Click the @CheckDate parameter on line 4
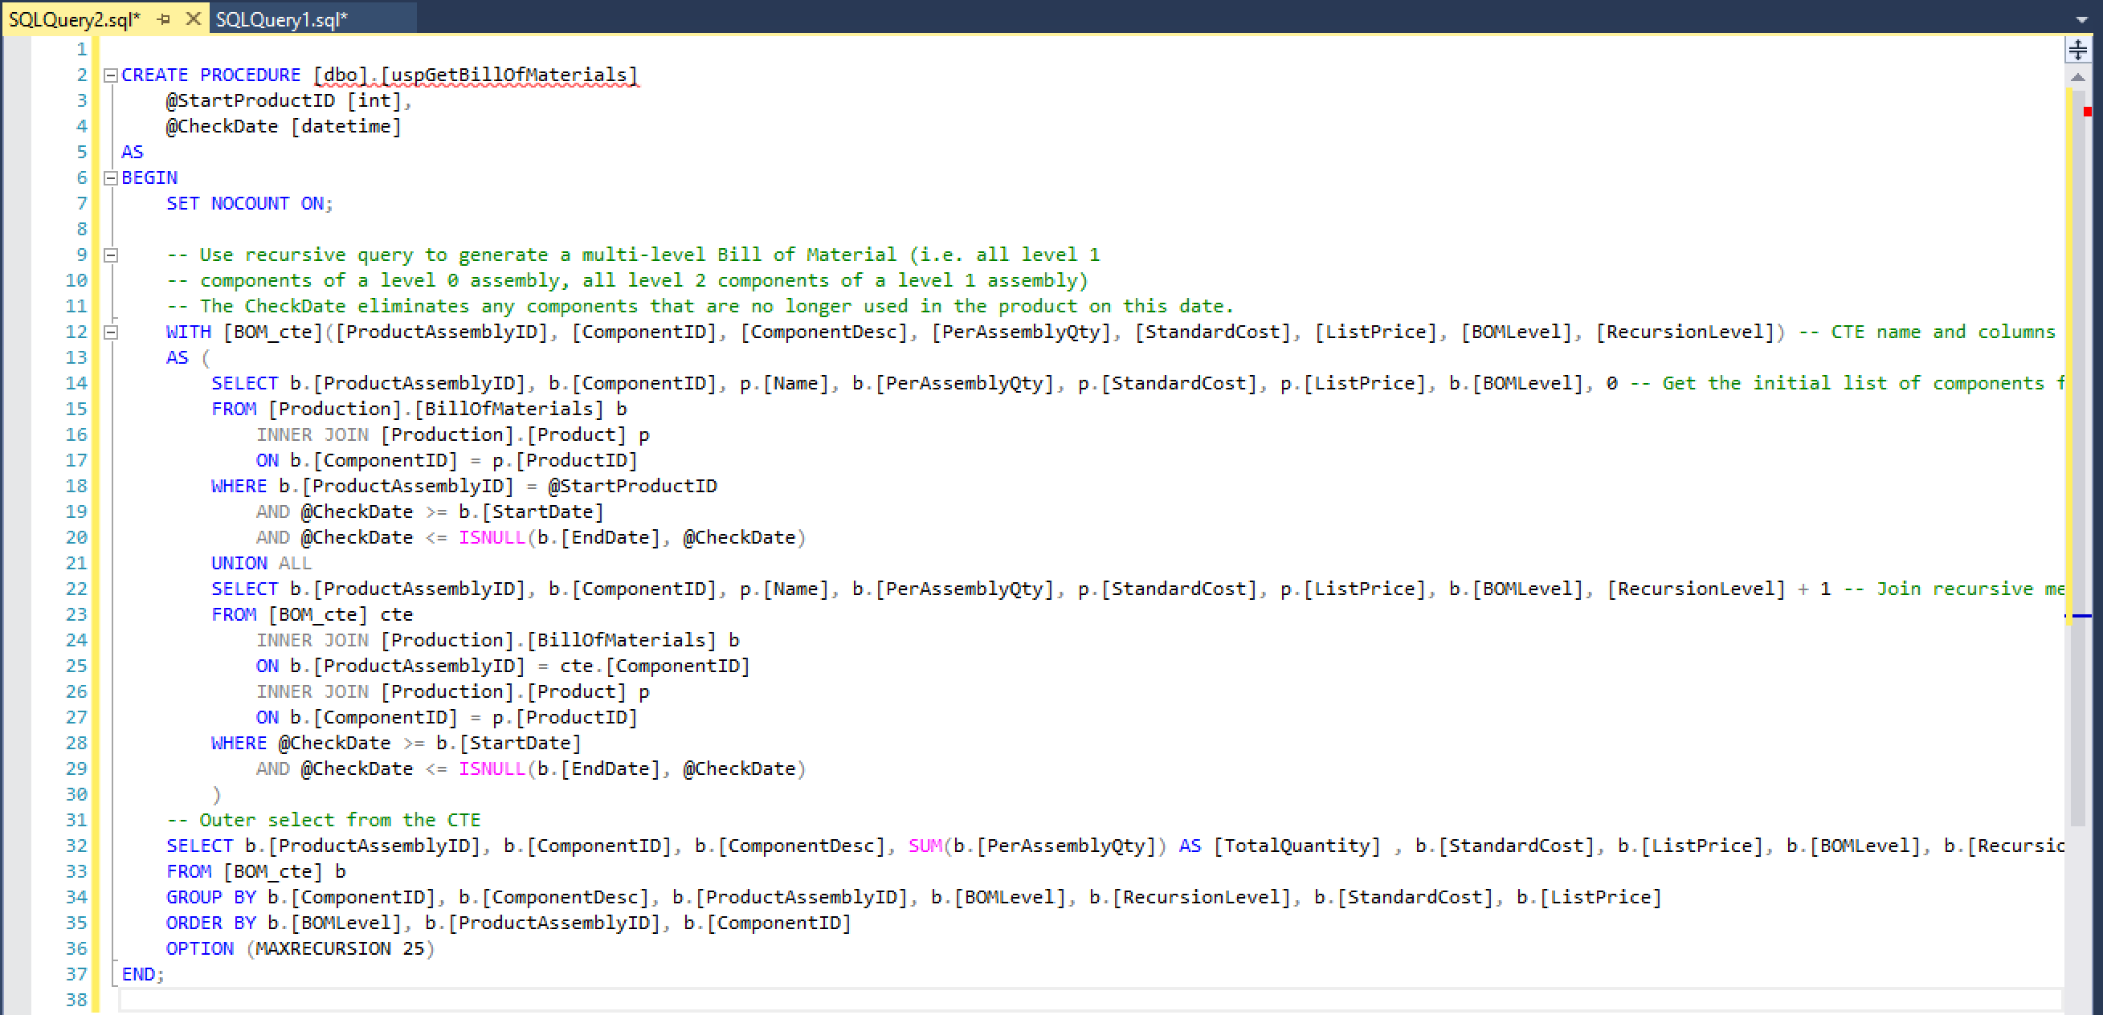This screenshot has height=1015, width=2103. pos(222,126)
